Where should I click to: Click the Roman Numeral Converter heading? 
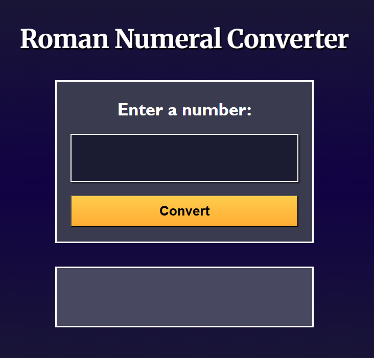[184, 39]
